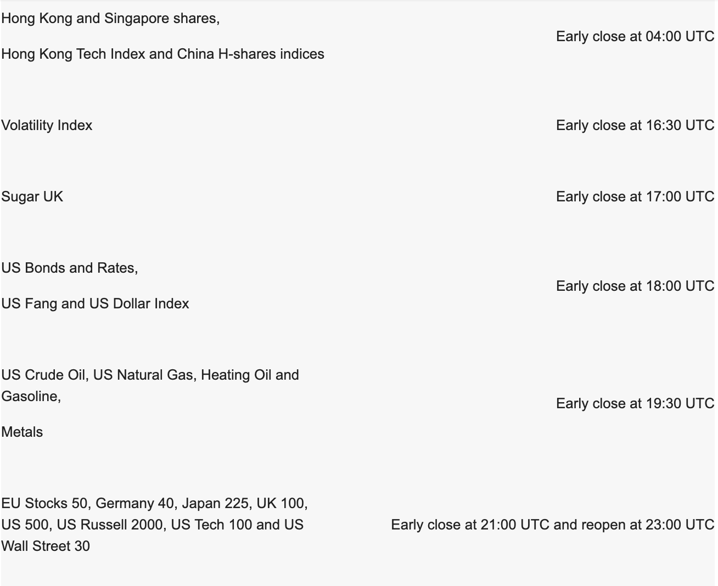
Task: Click the "Hong Kong and Singapore shares" text
Action: (x=110, y=19)
